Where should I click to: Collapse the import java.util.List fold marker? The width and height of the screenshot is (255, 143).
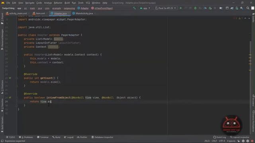[17, 27]
